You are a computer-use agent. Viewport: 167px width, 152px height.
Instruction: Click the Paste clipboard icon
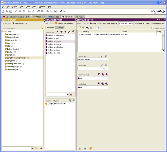(24, 11)
